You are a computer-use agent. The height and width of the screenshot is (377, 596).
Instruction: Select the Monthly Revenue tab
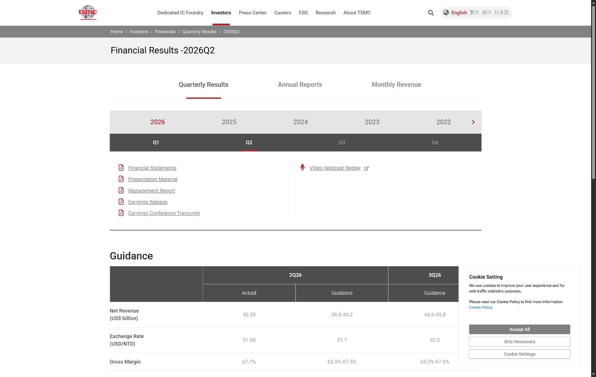click(x=396, y=85)
